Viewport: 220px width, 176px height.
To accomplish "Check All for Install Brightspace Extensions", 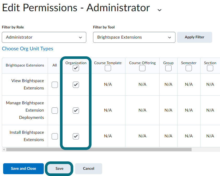I will [x=55, y=136].
